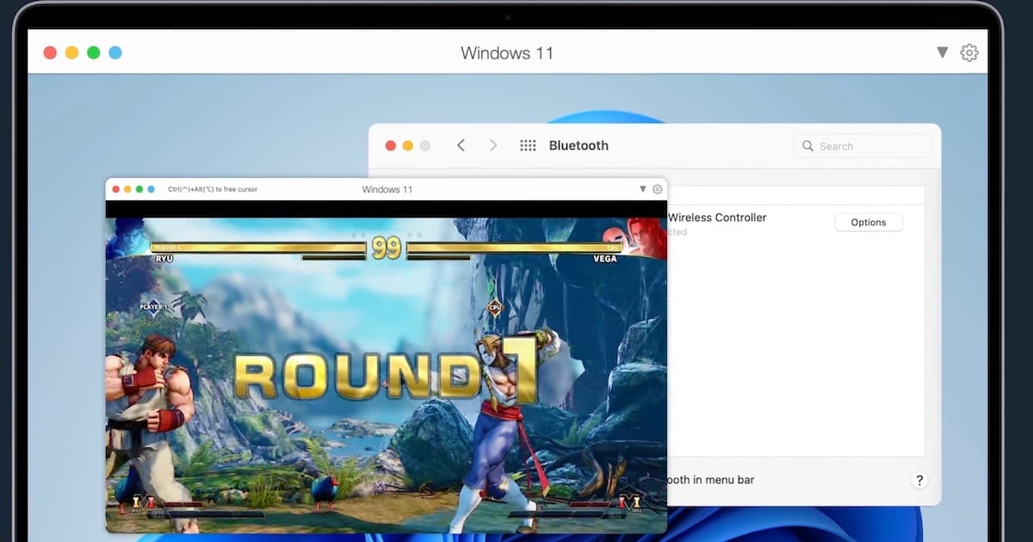The image size is (1033, 542).
Task: Click the PLAYER 1 marker above Ryu
Action: [152, 306]
